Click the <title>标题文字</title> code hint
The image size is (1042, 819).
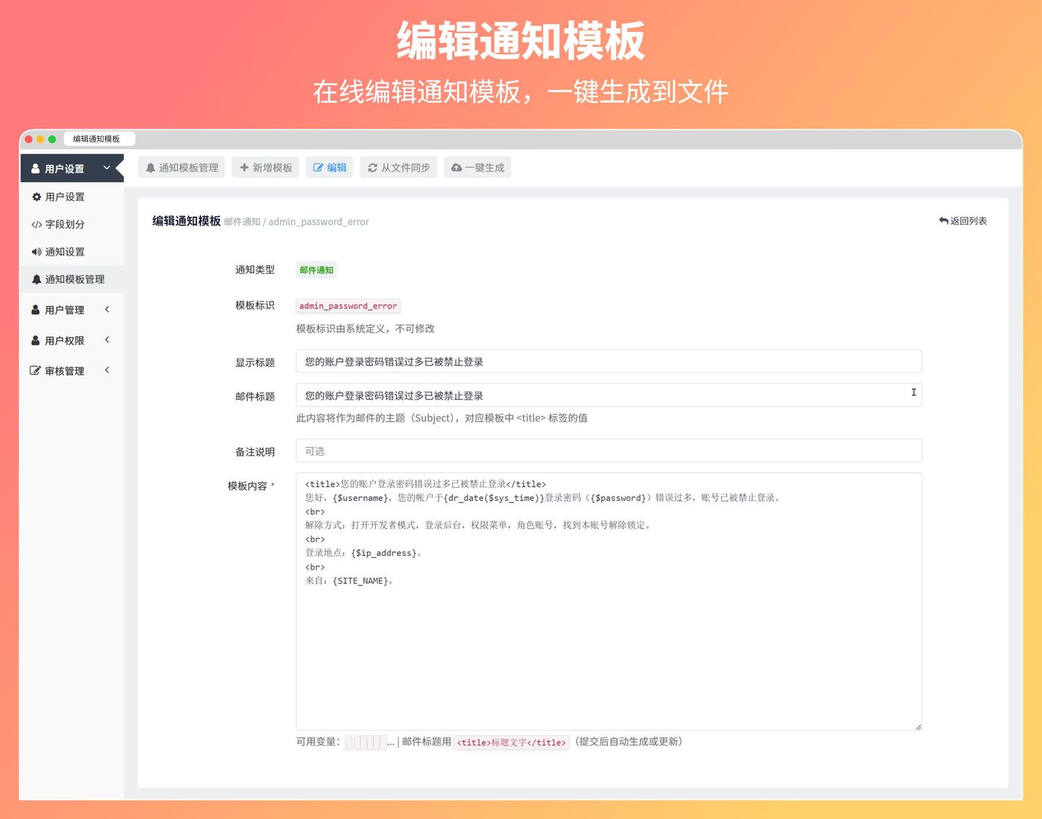pyautogui.click(x=511, y=743)
